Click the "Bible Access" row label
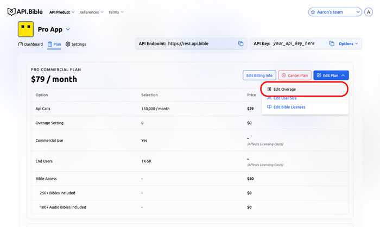380x227 pixels. [46, 179]
